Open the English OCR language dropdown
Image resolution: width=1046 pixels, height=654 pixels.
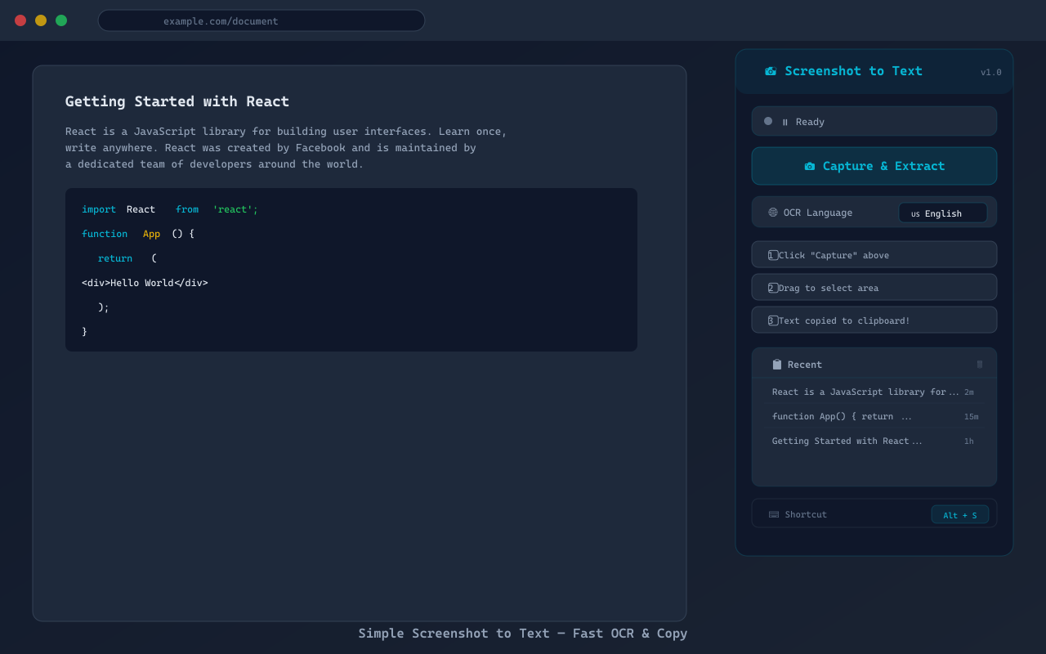click(x=942, y=213)
